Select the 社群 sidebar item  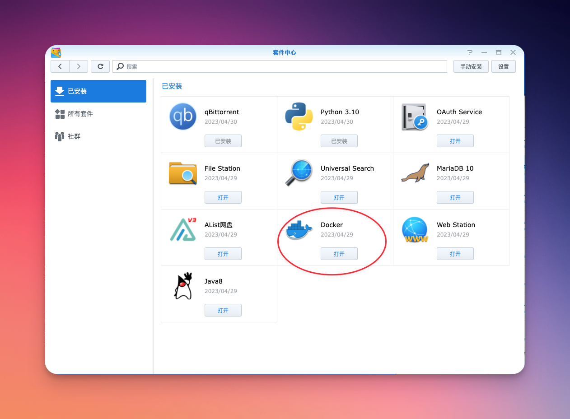[x=98, y=136]
